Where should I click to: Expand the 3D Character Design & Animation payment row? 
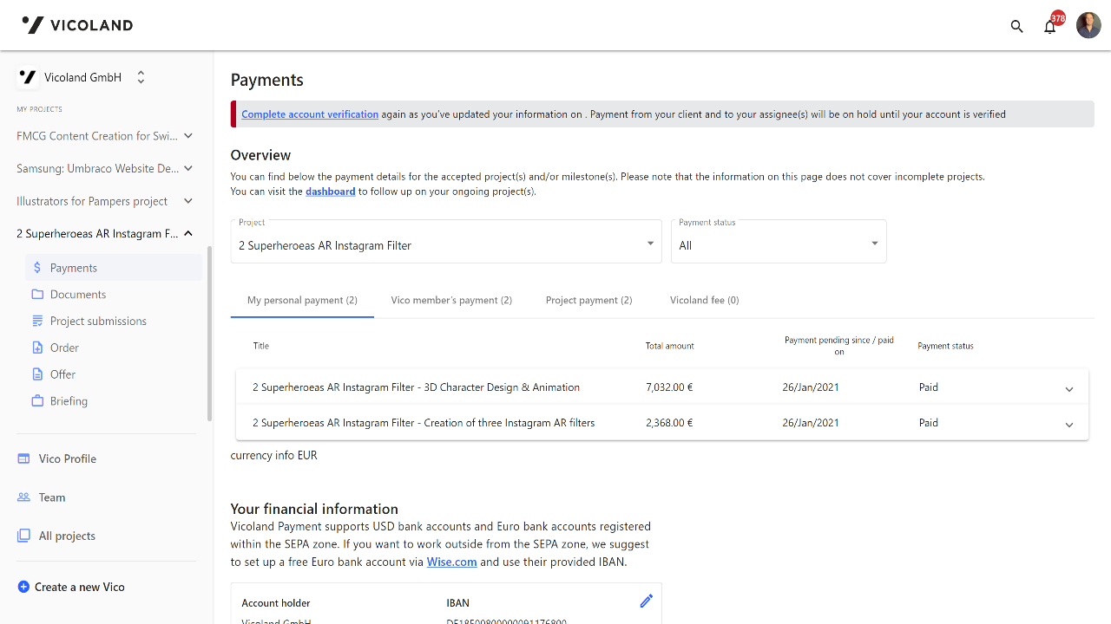click(x=1068, y=389)
